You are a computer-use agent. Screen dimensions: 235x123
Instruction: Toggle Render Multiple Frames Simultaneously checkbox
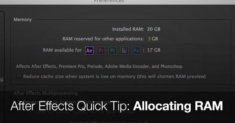pos(19,101)
